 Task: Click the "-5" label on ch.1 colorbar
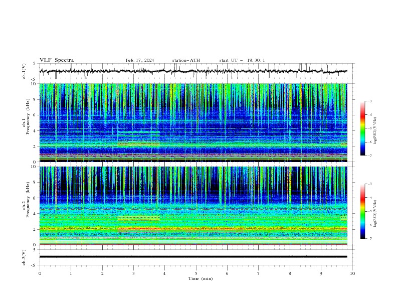[x=370, y=128]
